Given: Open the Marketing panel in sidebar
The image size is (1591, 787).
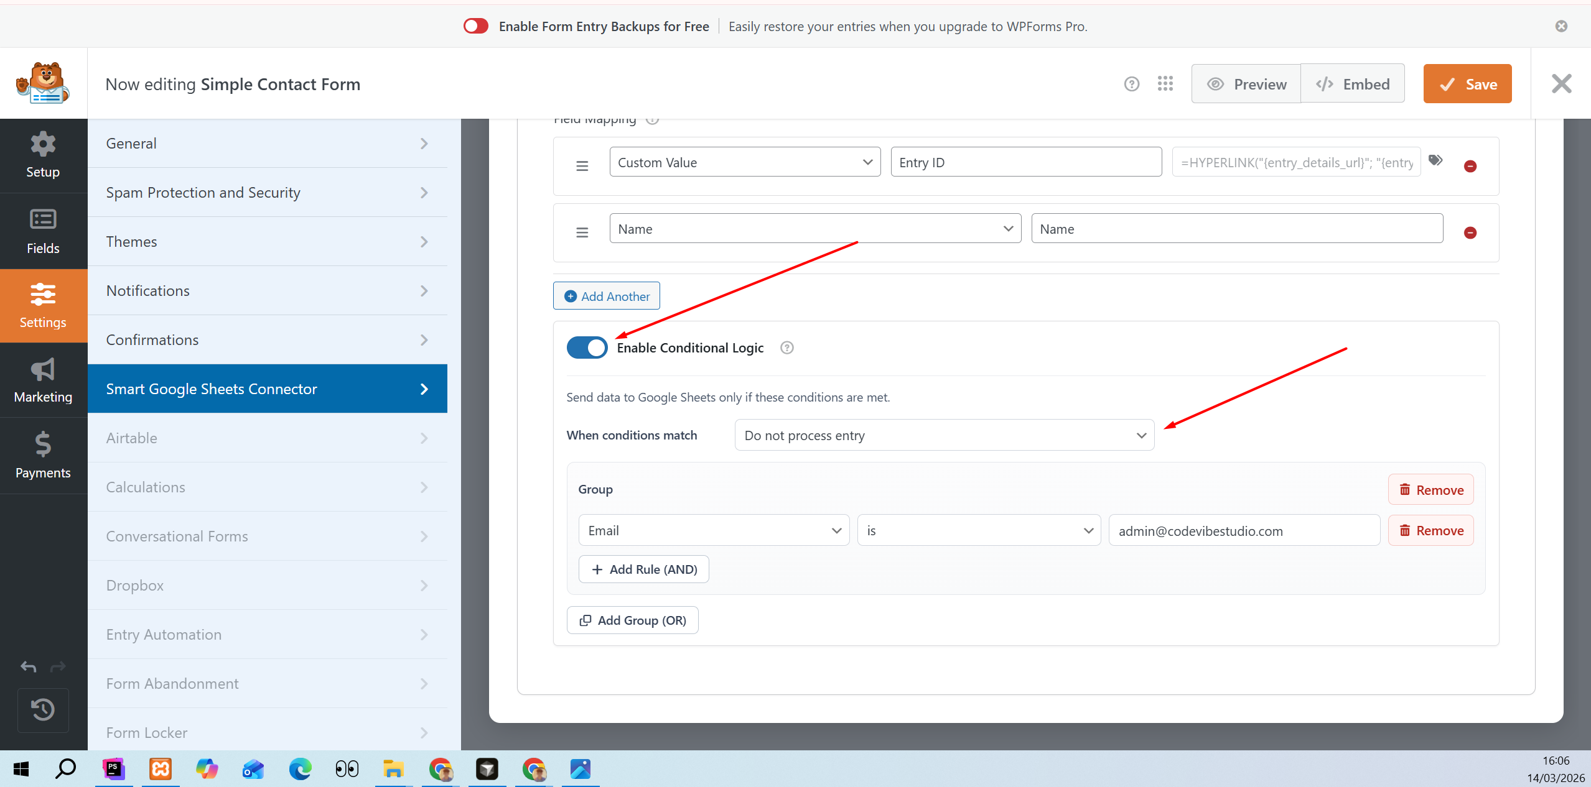Looking at the screenshot, I should 43,380.
